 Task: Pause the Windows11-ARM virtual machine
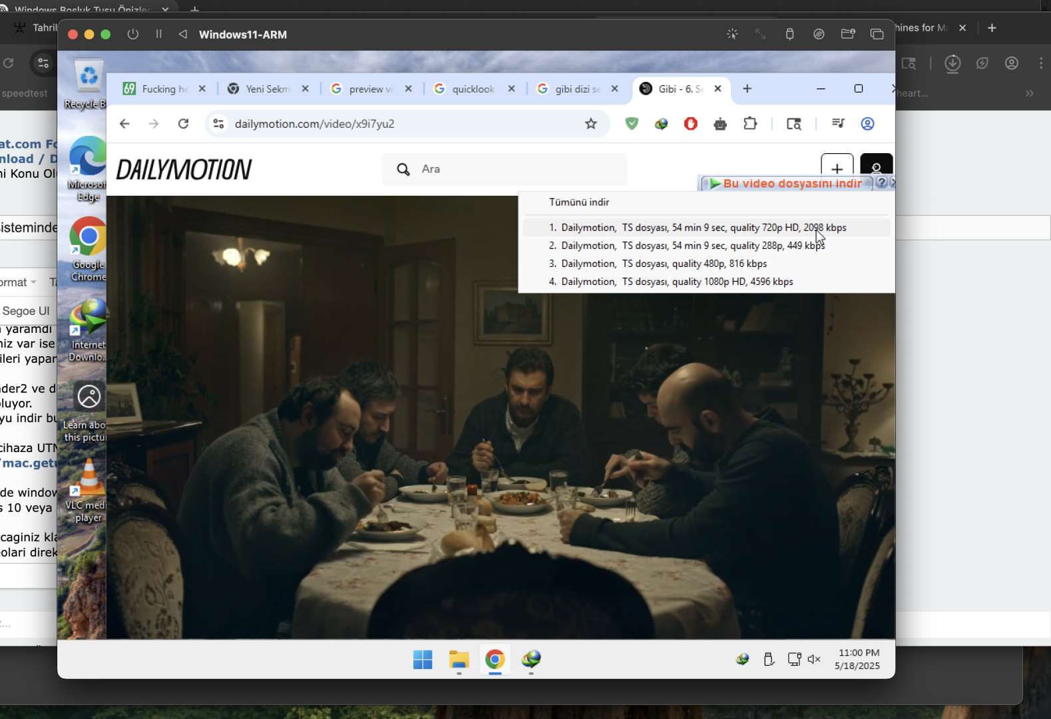[158, 34]
